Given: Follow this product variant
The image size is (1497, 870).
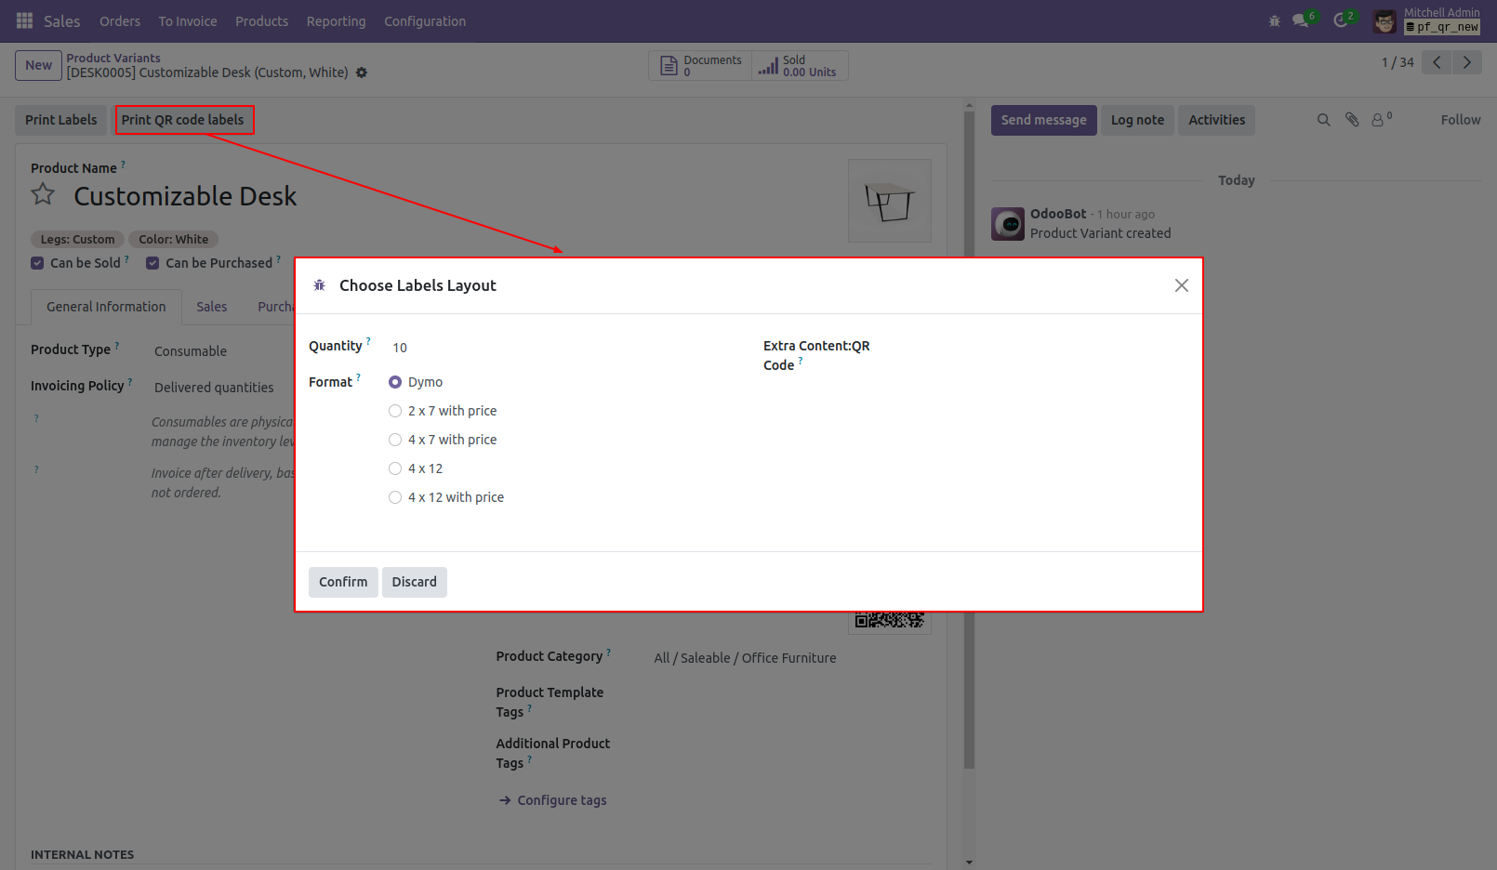Looking at the screenshot, I should (x=1460, y=119).
